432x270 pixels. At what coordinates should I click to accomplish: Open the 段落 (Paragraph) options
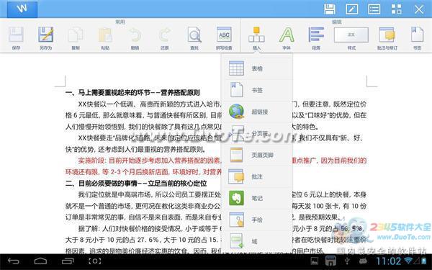(316, 38)
